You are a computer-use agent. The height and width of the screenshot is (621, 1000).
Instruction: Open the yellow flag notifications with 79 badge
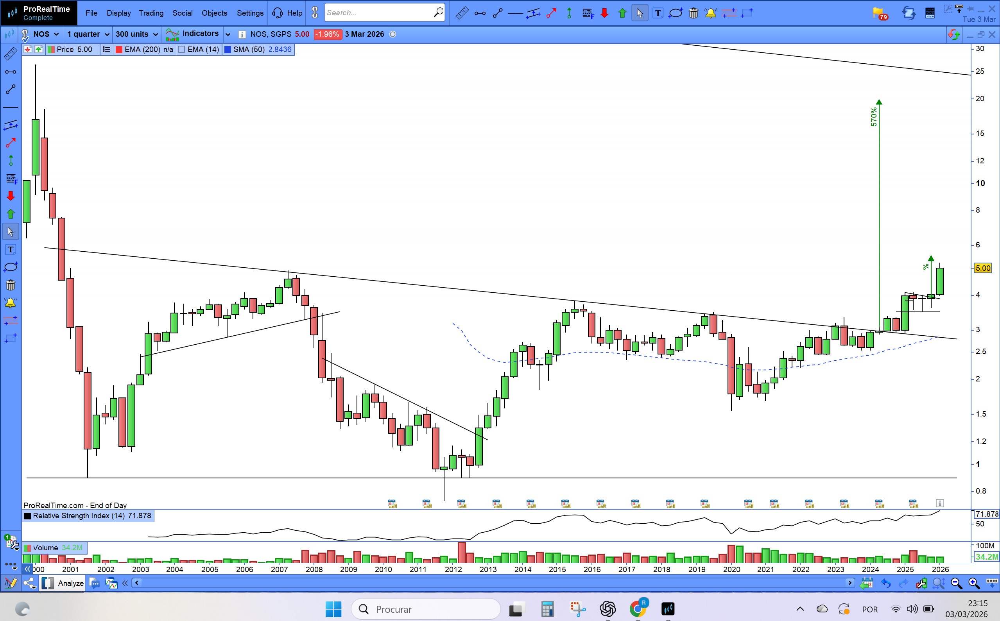click(879, 13)
